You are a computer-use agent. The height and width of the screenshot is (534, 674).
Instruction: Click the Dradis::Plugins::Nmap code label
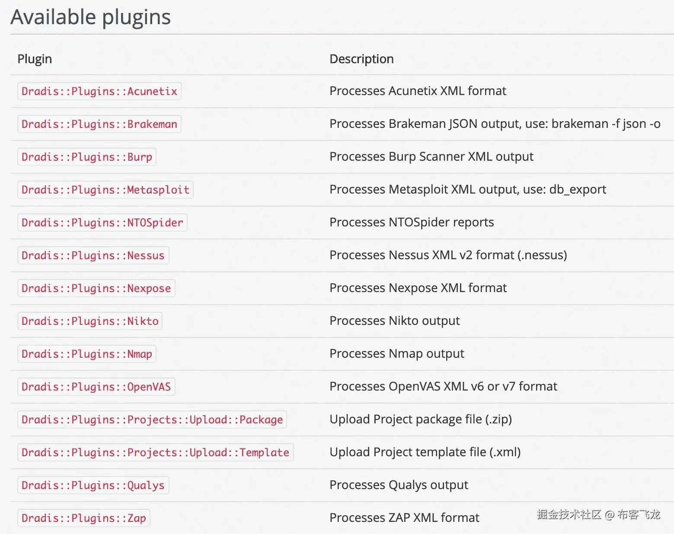point(86,354)
